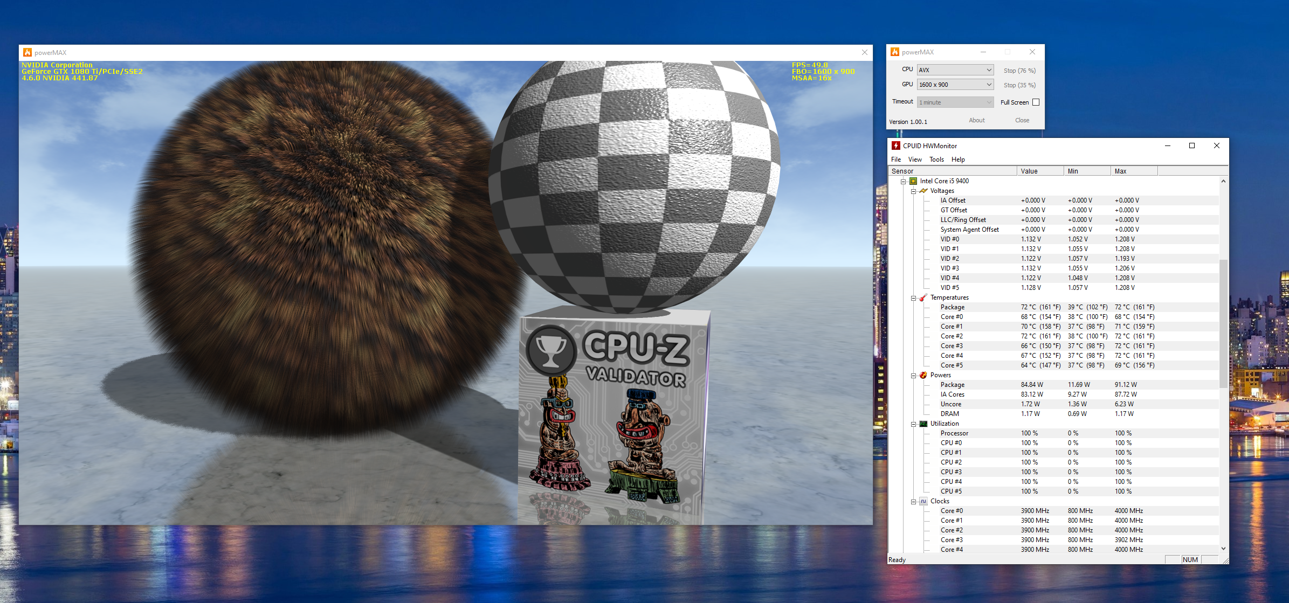The image size is (1289, 603).
Task: Click the Voltages category icon
Action: click(x=923, y=191)
